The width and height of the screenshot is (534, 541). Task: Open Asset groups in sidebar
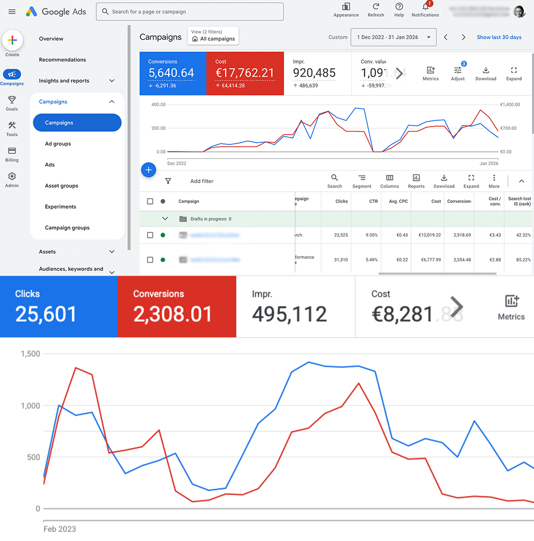[x=61, y=186]
